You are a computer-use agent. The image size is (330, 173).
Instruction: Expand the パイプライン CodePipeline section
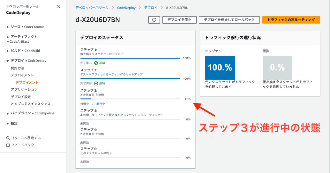(x=7, y=113)
